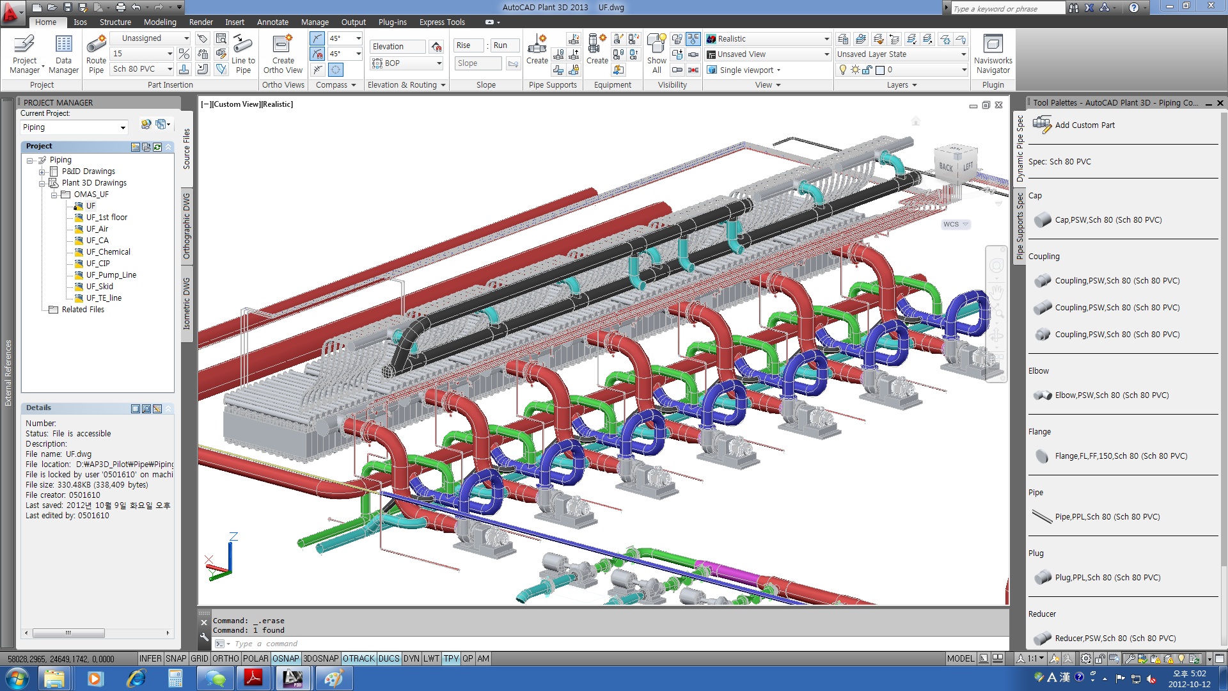Viewport: 1228px width, 691px height.
Task: Open the Isometric DWG side tab
Action: pyautogui.click(x=187, y=303)
